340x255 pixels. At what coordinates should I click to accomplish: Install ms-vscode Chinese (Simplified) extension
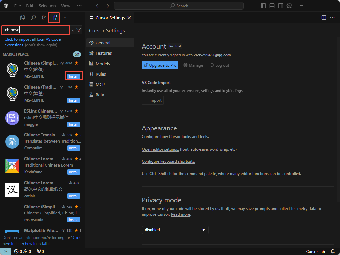point(74,220)
